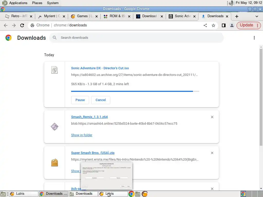Image resolution: width=263 pixels, height=197 pixels.
Task: Close the ROM & ISO tab
Action: point(129,16)
